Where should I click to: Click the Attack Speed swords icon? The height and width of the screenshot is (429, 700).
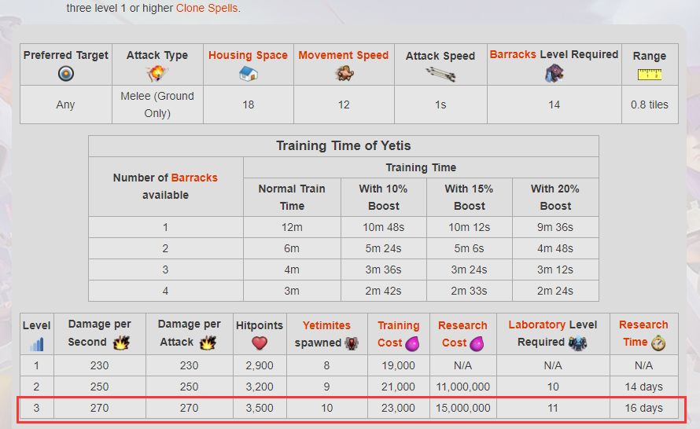440,74
